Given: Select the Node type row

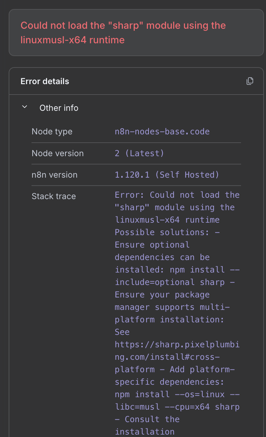Looking at the screenshot, I should click(x=136, y=132).
